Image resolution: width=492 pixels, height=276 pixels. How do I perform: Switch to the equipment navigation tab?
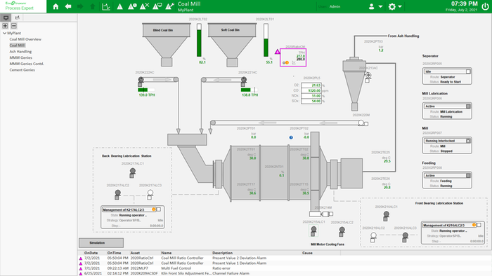[18, 18]
